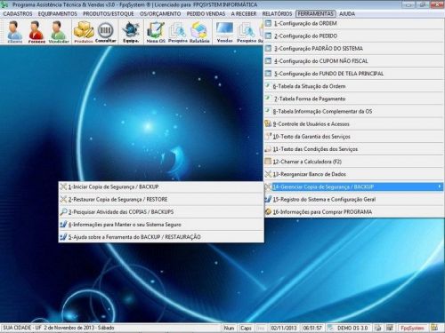Screen dimensions: 445x333
Task: Click icon beside 2-Configuração do PEDIDO
Action: click(x=268, y=36)
